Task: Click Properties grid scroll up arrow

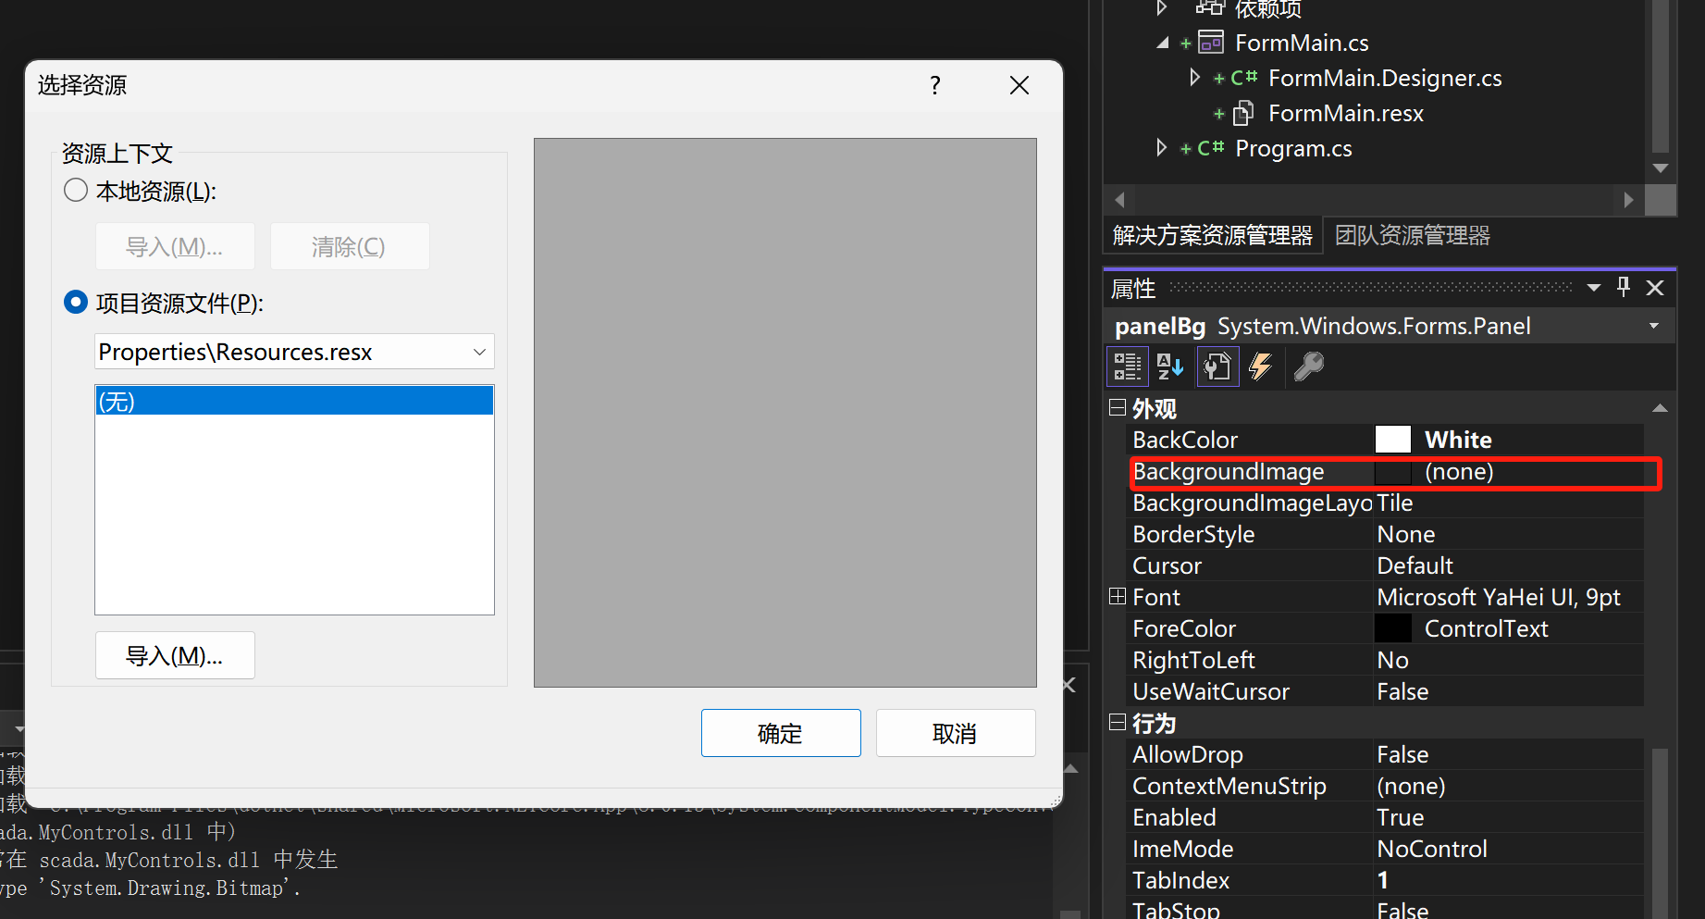Action: tap(1661, 408)
